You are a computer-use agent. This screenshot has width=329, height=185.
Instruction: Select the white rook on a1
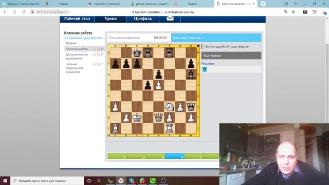coord(115,128)
